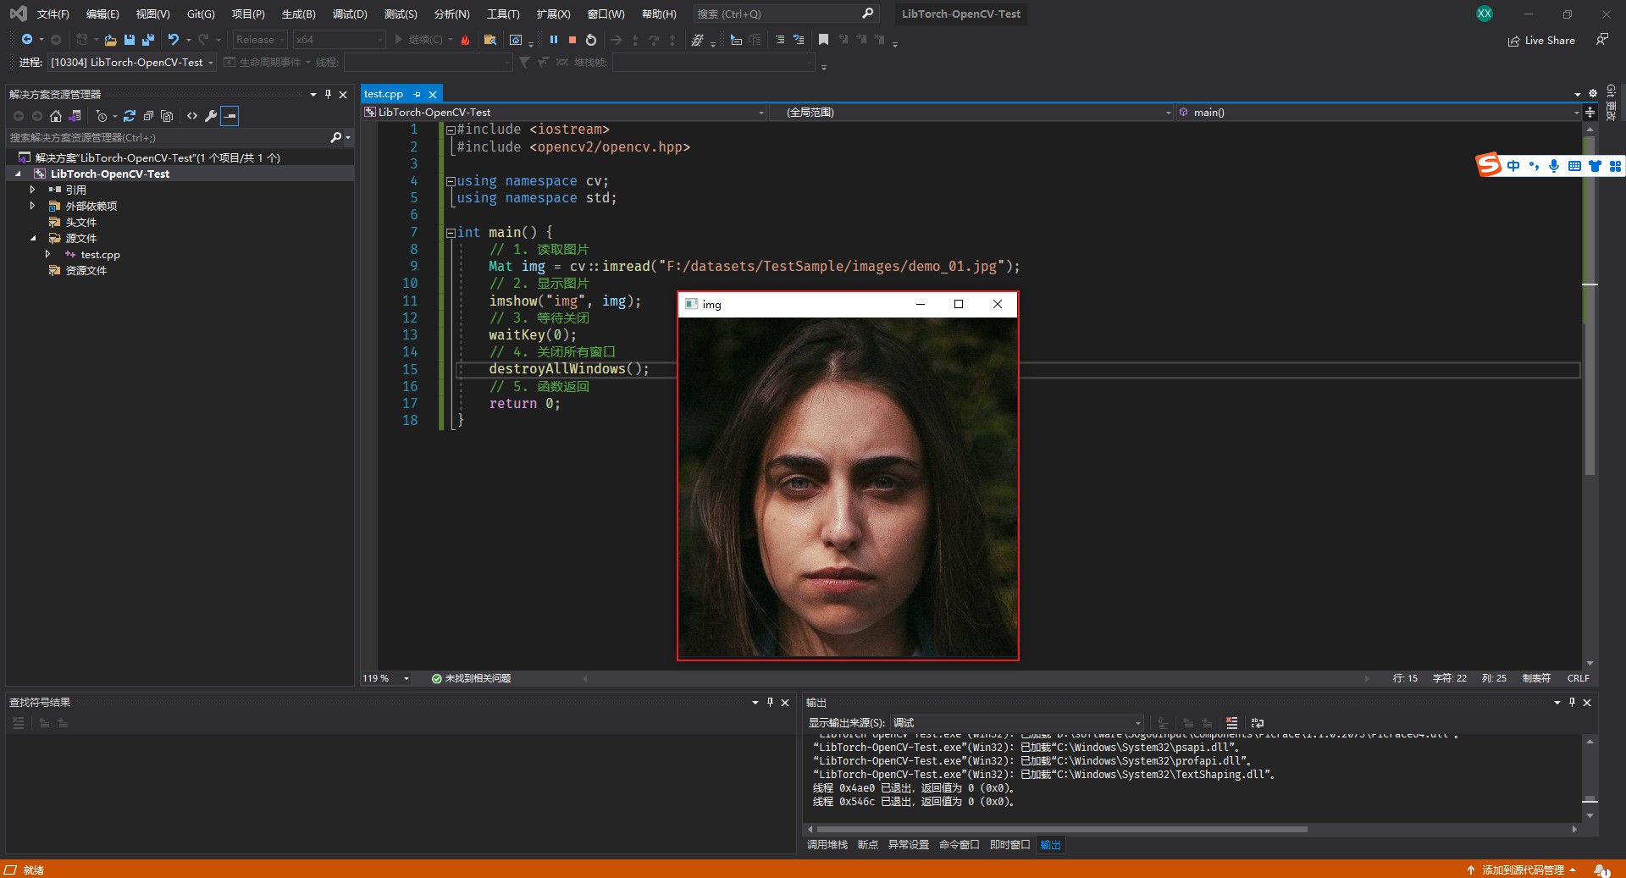The width and height of the screenshot is (1626, 878).
Task: Click the Hot Reload flame icon
Action: click(465, 40)
